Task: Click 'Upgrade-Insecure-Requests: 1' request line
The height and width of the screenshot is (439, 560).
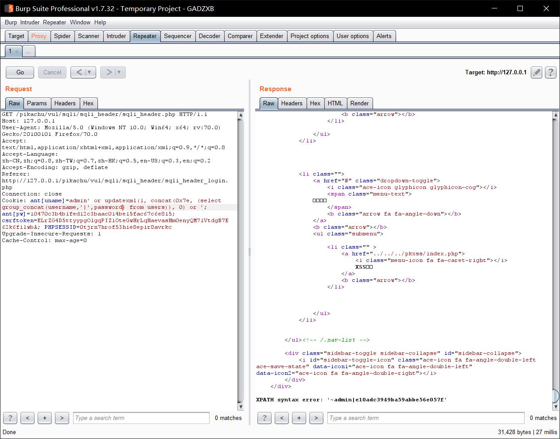Action: 51,234
